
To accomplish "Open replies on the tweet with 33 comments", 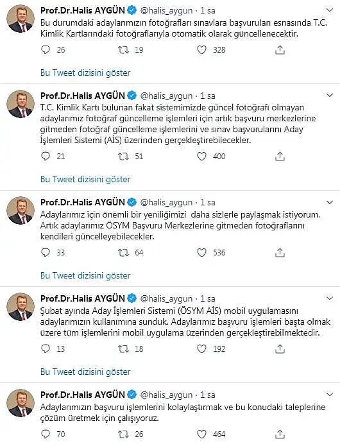I will (46, 253).
